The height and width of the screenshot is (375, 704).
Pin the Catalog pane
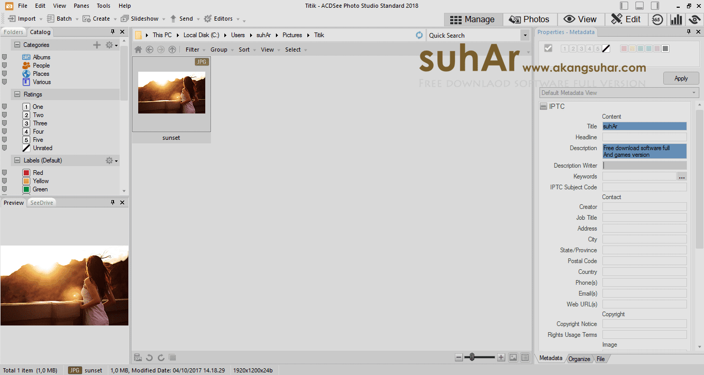click(113, 32)
